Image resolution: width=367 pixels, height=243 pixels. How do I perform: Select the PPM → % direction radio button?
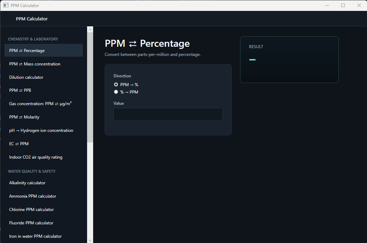tap(116, 84)
